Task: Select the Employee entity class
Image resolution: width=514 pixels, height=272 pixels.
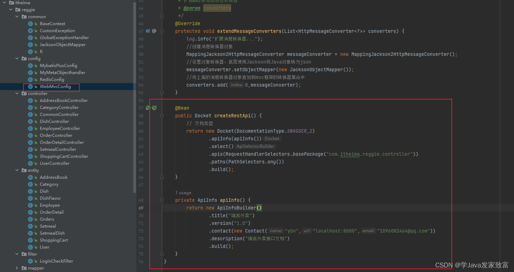Action: coord(50,205)
